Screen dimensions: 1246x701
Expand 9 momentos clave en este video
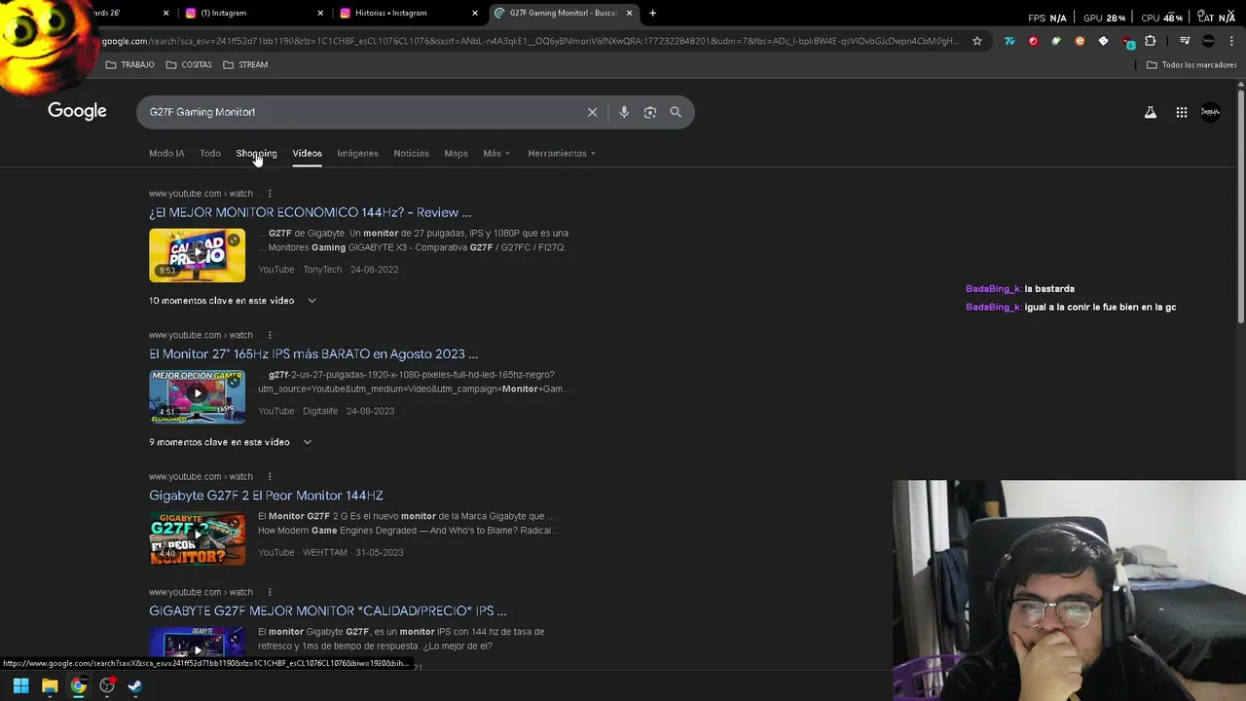pos(231,442)
